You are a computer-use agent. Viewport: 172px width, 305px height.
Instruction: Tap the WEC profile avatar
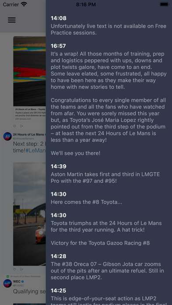pyautogui.click(x=7, y=284)
